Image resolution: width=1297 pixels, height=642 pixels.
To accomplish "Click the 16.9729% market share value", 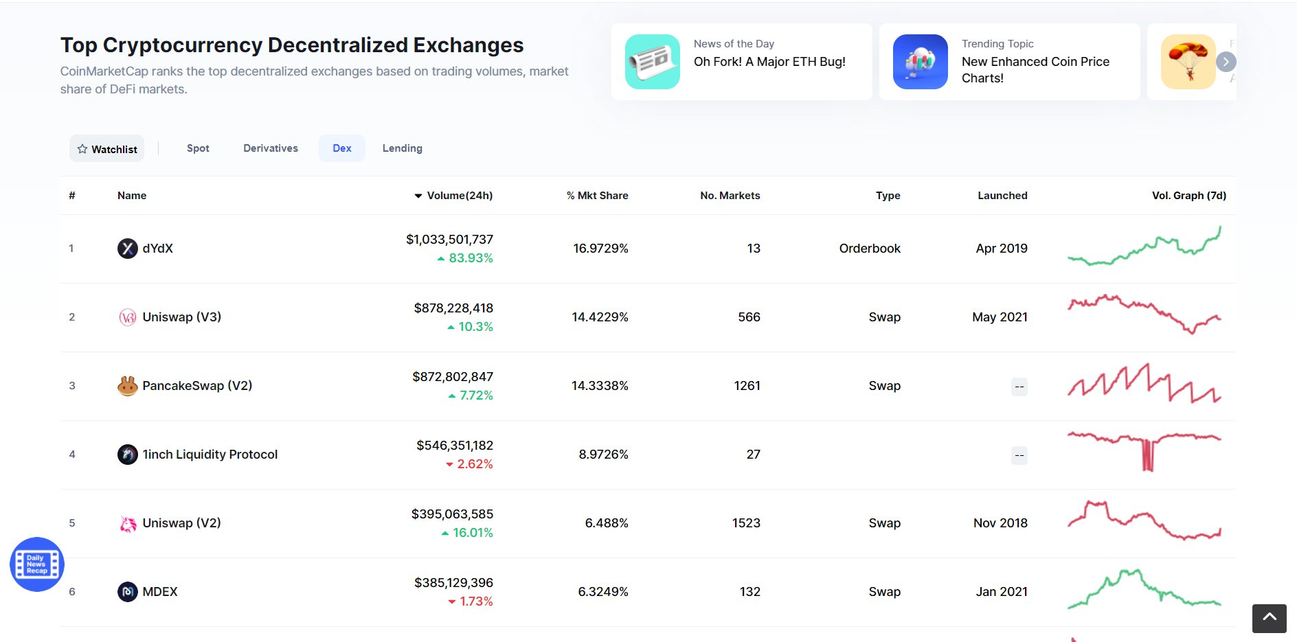I will point(601,249).
